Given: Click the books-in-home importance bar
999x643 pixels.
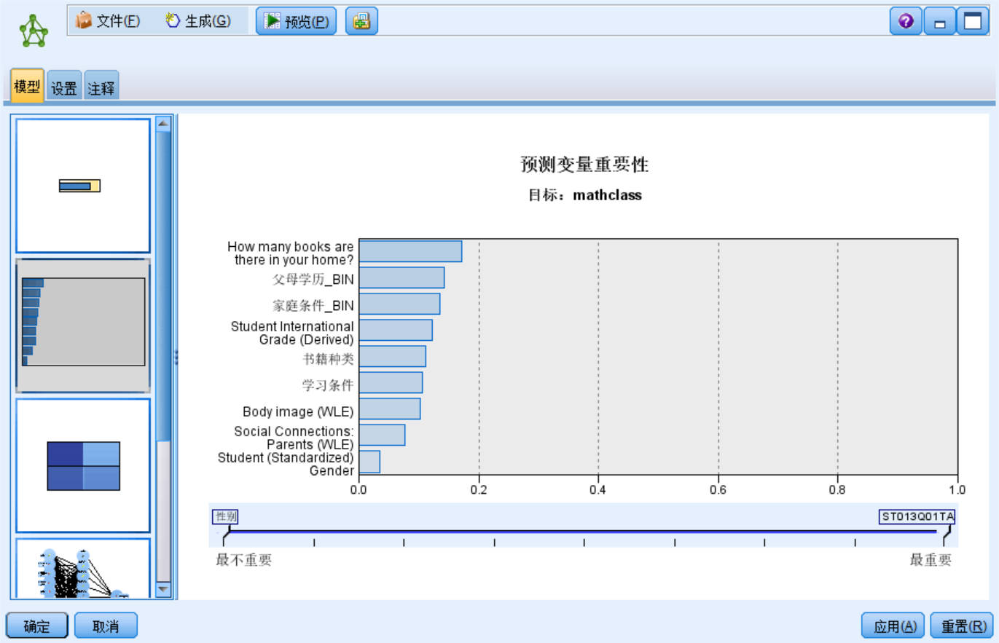Looking at the screenshot, I should [x=410, y=251].
